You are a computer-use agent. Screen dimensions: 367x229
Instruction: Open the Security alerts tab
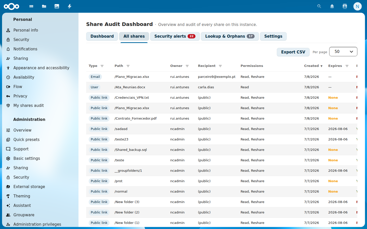(x=175, y=36)
